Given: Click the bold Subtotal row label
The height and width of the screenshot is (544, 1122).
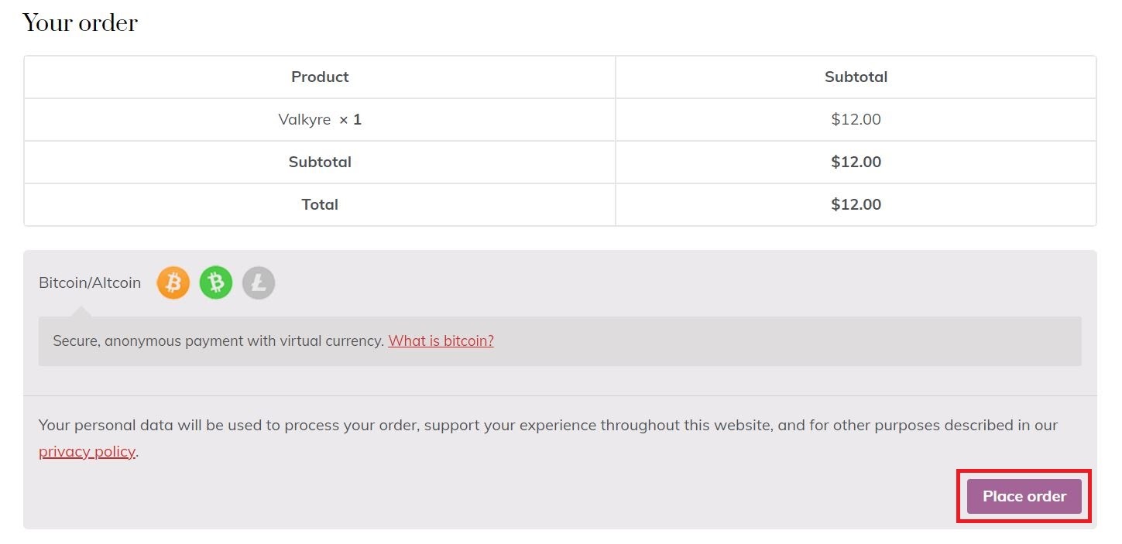Looking at the screenshot, I should 320,163.
